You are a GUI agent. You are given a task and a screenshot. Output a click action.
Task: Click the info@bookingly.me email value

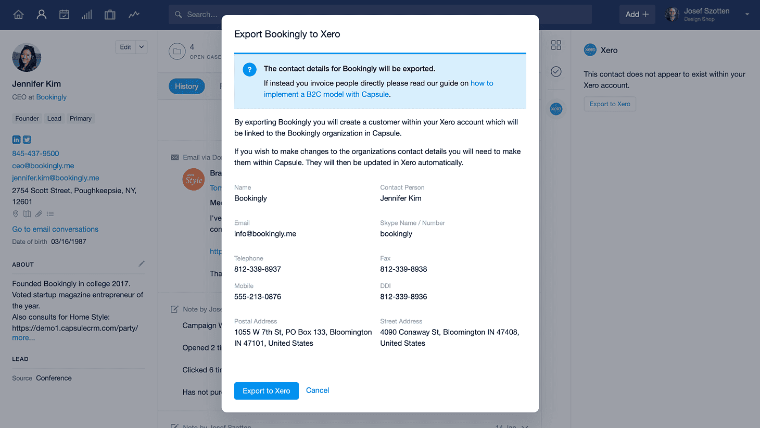(265, 234)
